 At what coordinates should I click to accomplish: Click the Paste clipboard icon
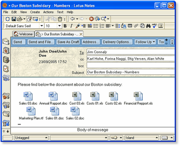[60, 19]
